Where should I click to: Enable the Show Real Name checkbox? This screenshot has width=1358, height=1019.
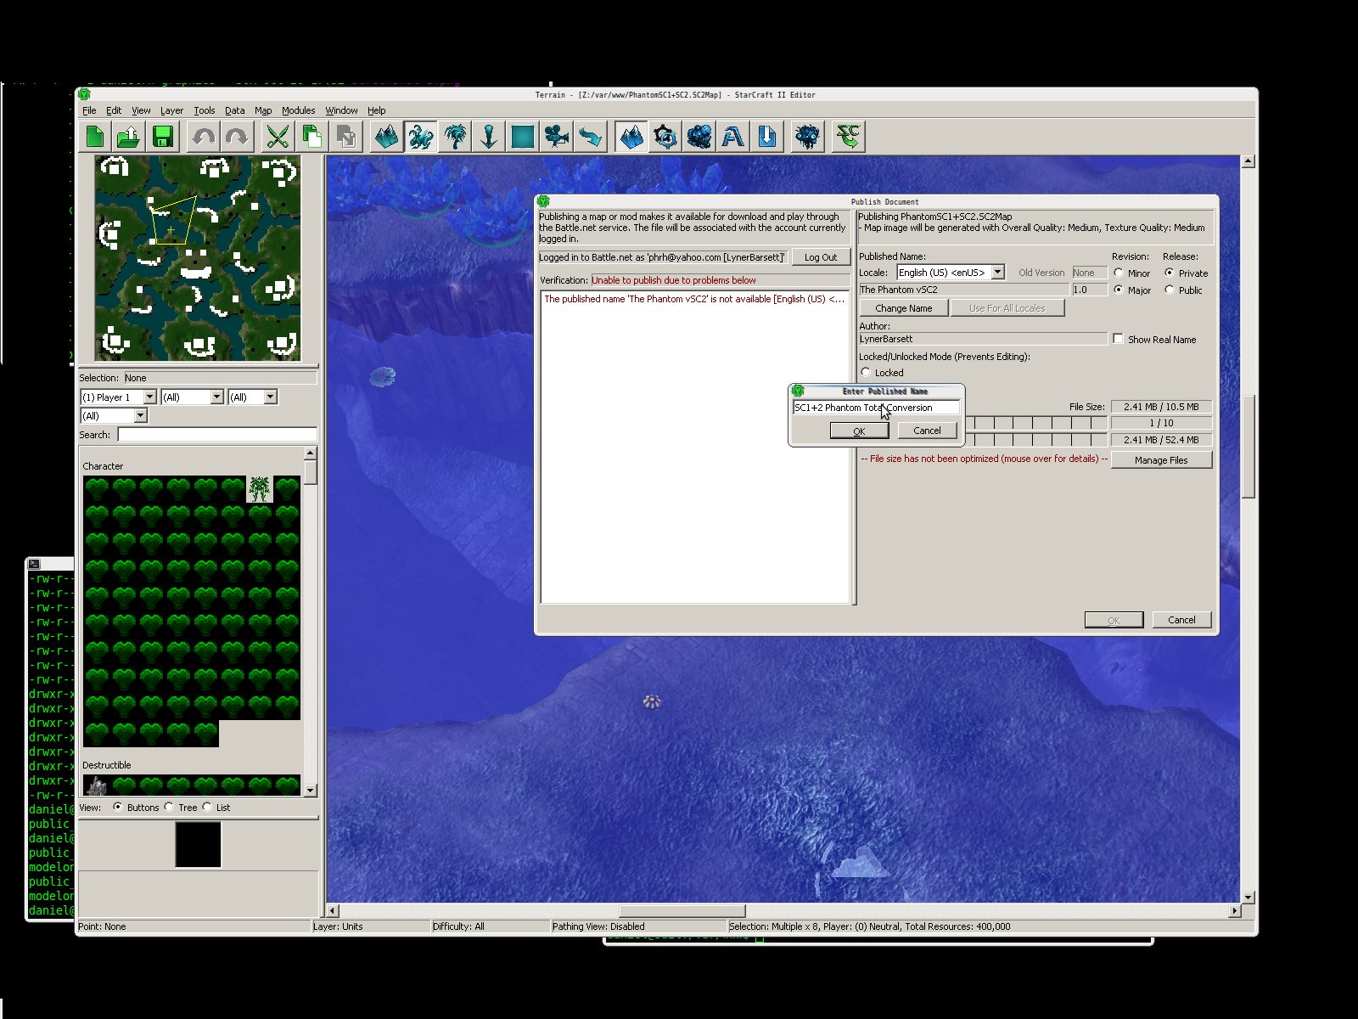1119,339
